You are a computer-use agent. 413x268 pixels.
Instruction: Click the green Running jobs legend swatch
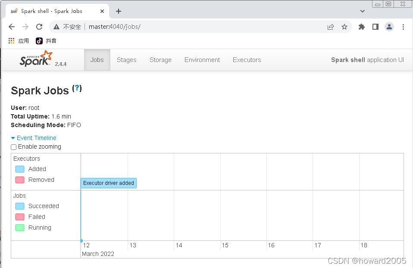[20, 228]
